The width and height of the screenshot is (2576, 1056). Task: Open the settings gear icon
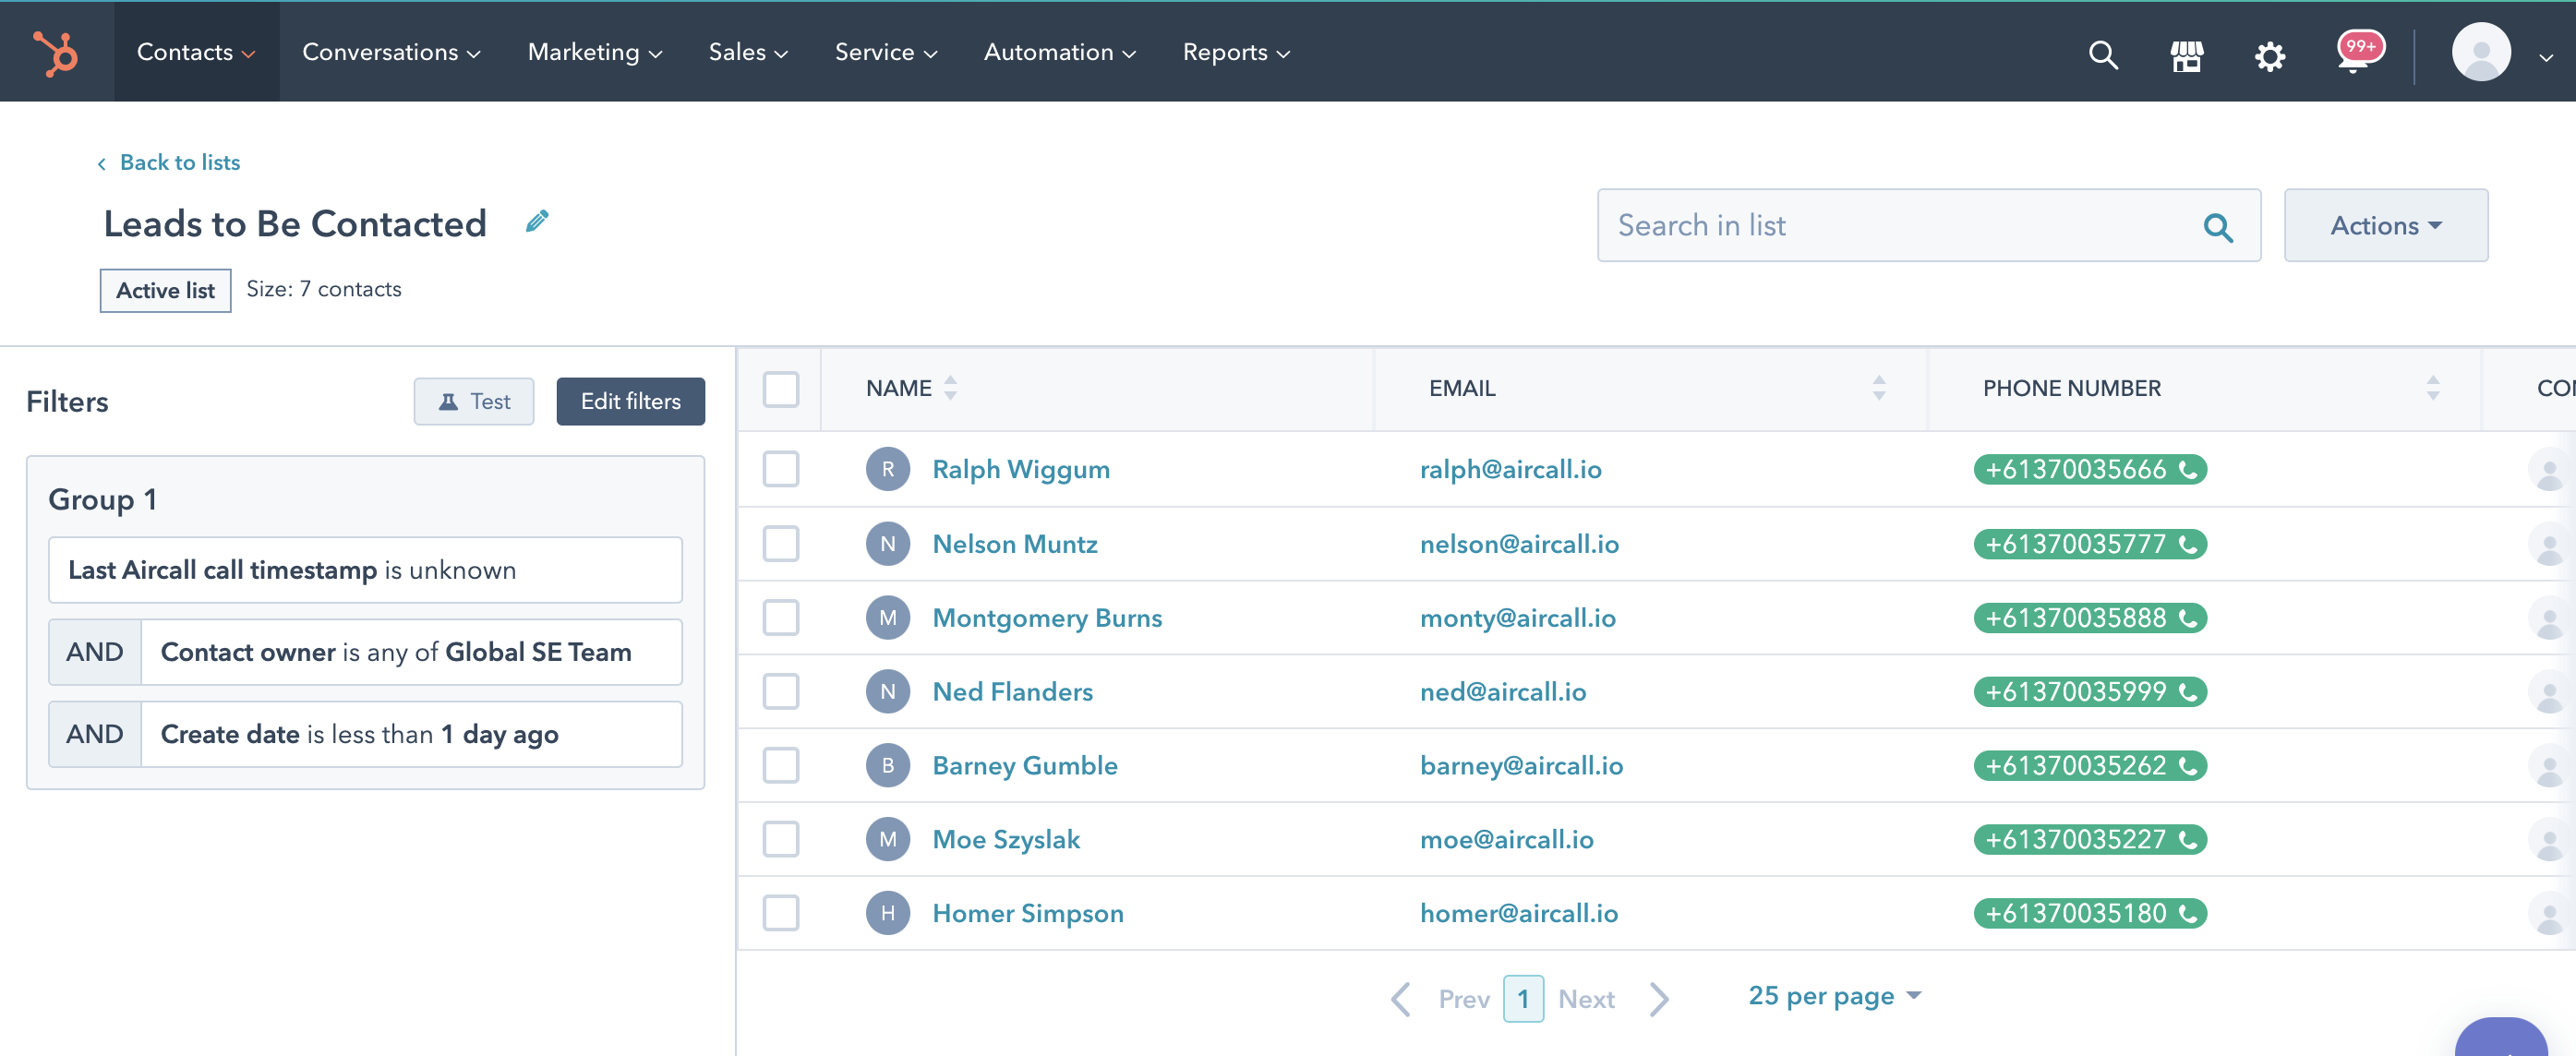tap(2269, 56)
